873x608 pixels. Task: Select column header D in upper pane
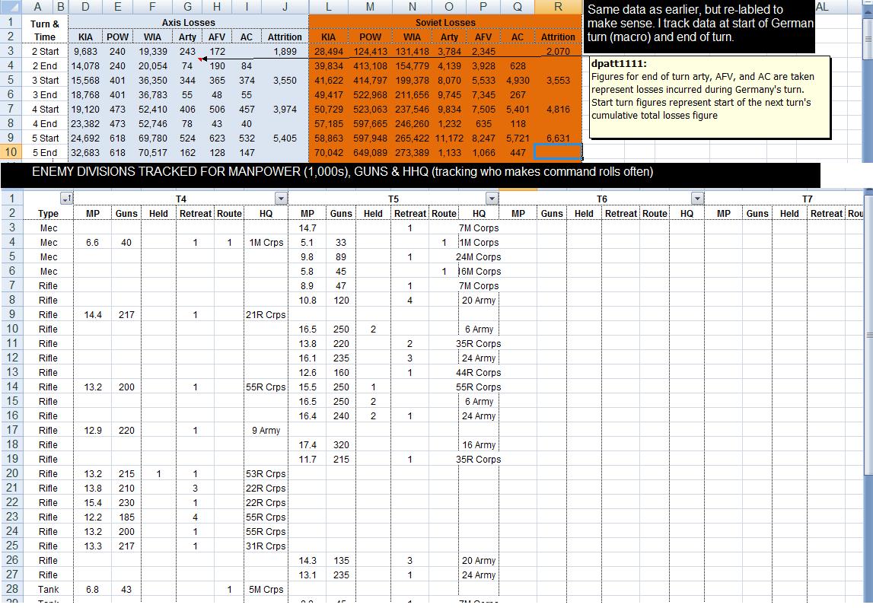click(x=85, y=8)
